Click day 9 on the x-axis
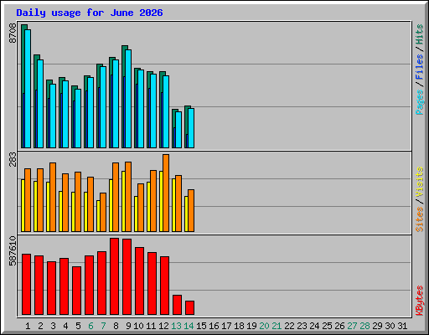 (128, 326)
